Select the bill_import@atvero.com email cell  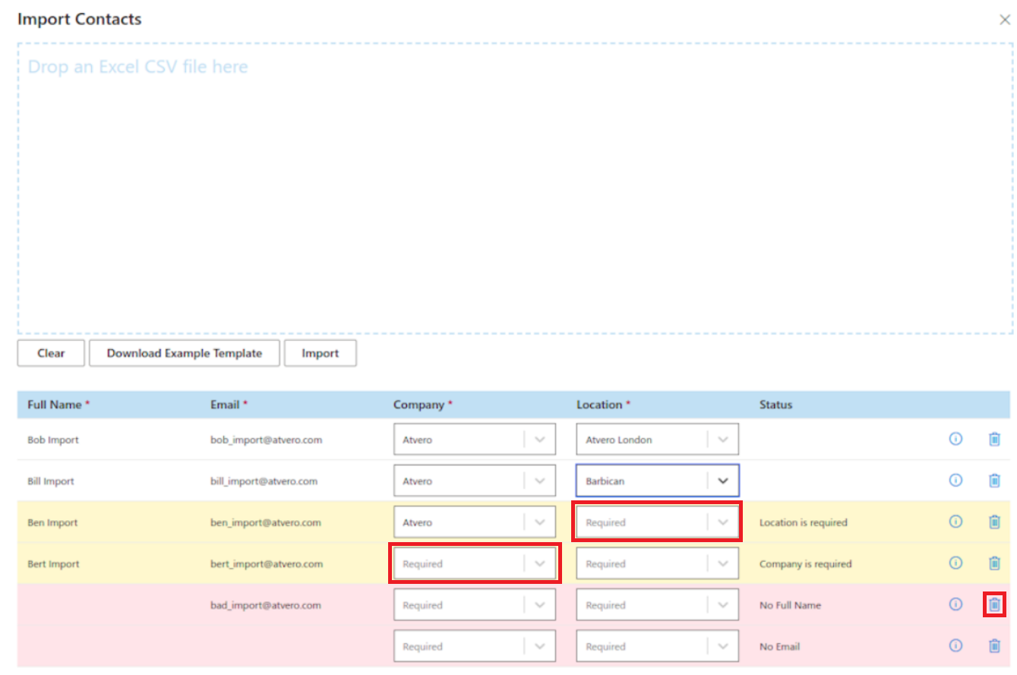click(264, 481)
